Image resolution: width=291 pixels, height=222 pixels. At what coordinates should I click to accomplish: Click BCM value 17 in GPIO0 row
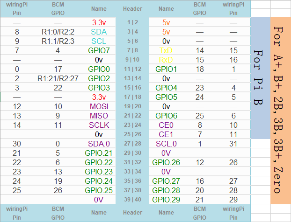click(x=58, y=69)
